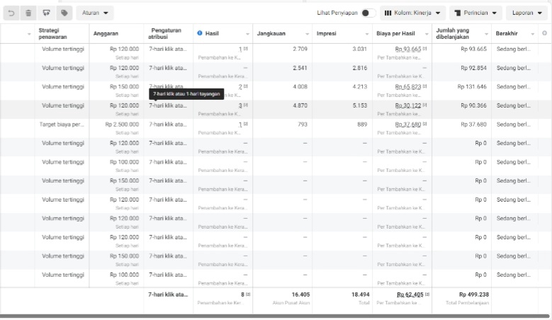
Task: Click the Target biaya per... strategy cell
Action: 62,125
